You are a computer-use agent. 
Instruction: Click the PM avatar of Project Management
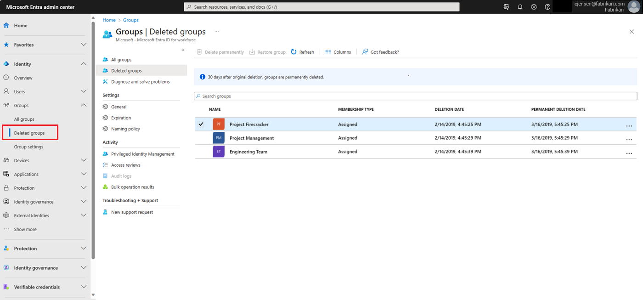(x=219, y=138)
